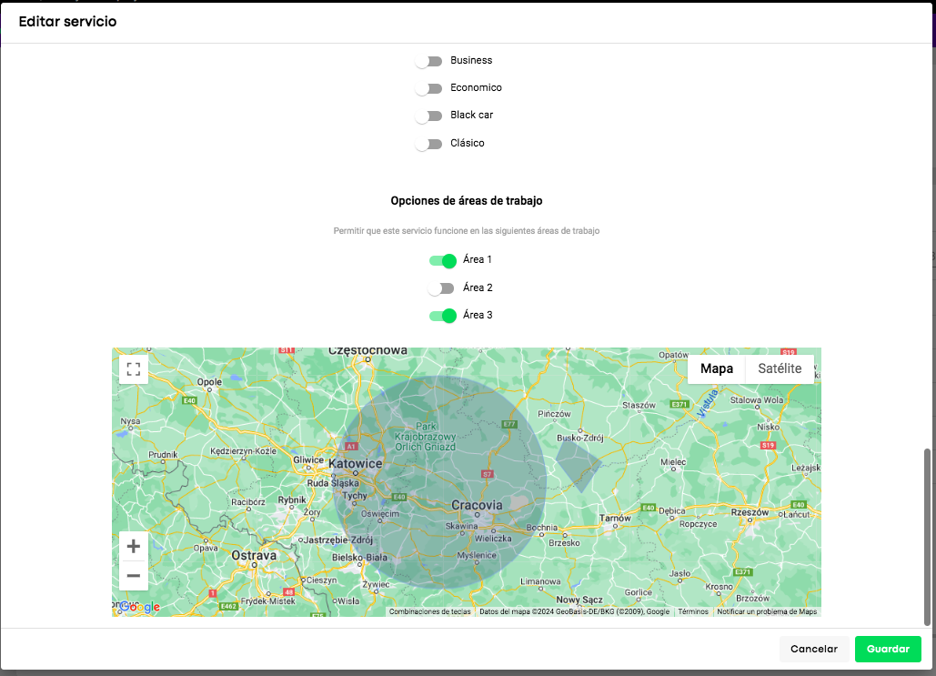Click the Mielec label on map
The height and width of the screenshot is (676, 936).
673,462
